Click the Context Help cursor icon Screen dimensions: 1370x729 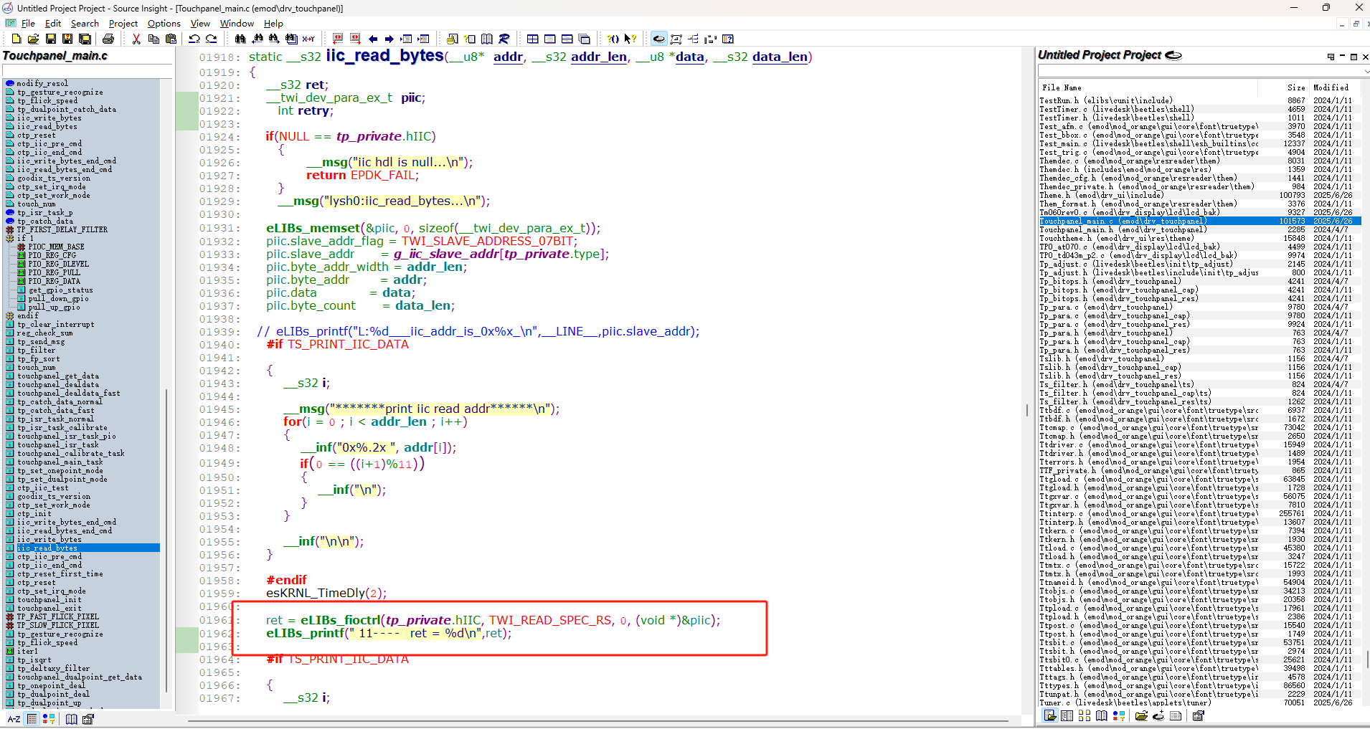coord(630,39)
